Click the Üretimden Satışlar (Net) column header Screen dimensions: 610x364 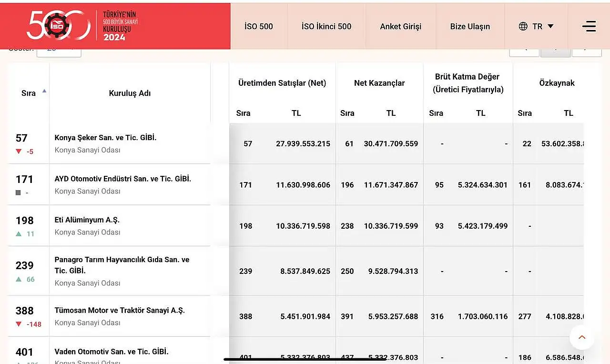click(x=282, y=83)
